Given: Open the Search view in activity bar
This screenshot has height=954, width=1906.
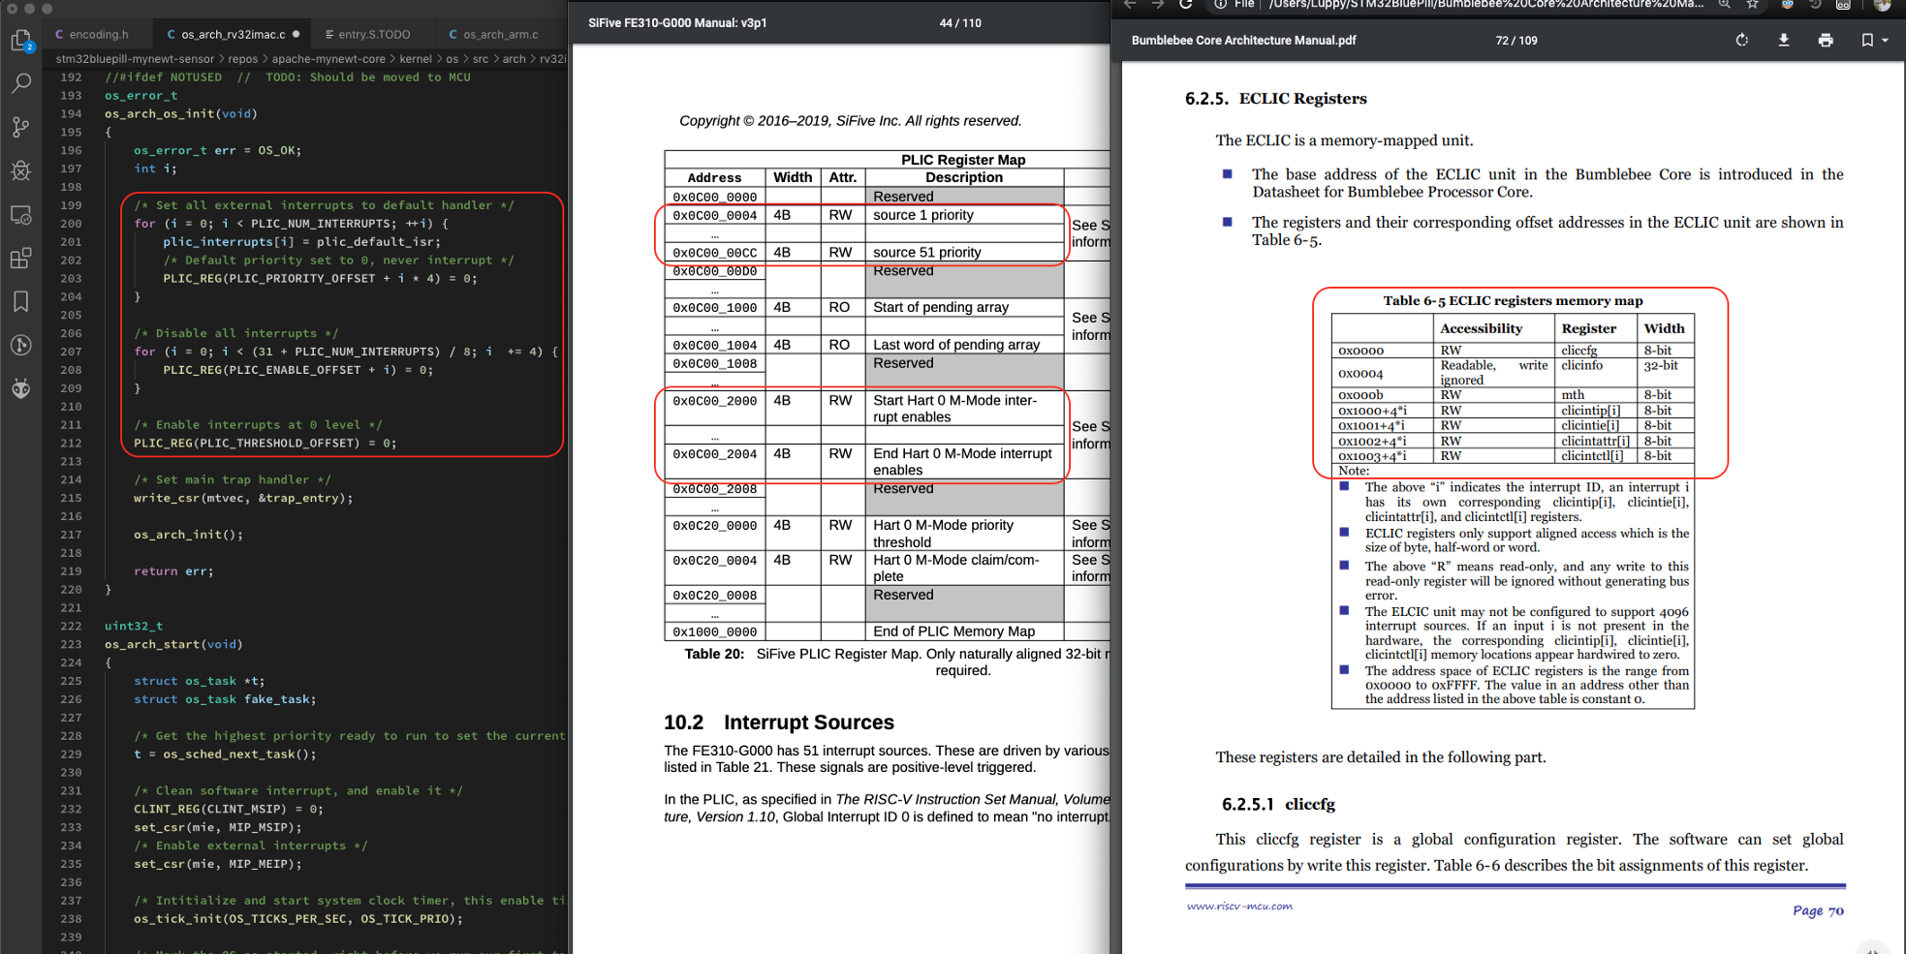Looking at the screenshot, I should (20, 83).
